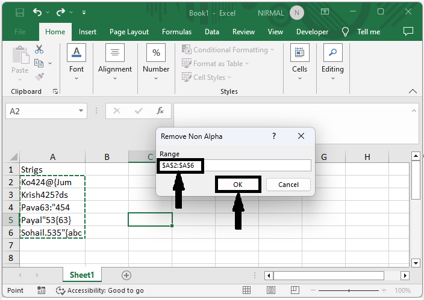Click cell containing Krish425?ds
Viewport: 424px width, 300px height.
click(x=52, y=195)
